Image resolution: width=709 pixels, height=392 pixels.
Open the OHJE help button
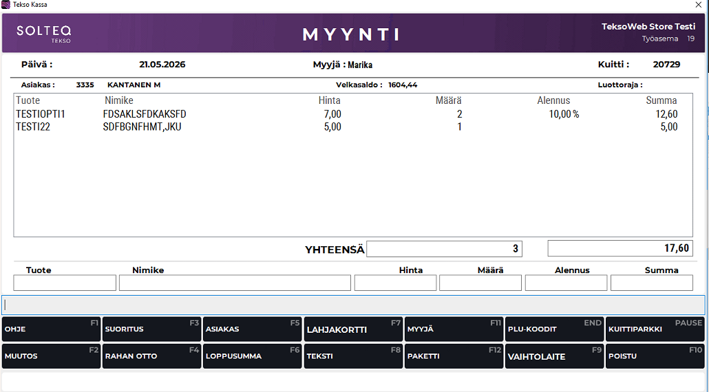coord(51,329)
